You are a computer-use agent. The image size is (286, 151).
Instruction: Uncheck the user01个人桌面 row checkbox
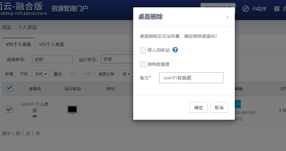pyautogui.click(x=9, y=109)
